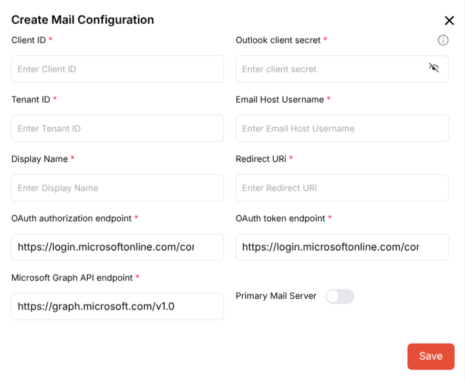The height and width of the screenshot is (381, 465).
Task: Enable the Primary Mail Server switch
Action: 340,296
